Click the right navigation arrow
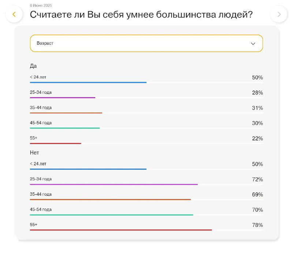 pyautogui.click(x=279, y=15)
